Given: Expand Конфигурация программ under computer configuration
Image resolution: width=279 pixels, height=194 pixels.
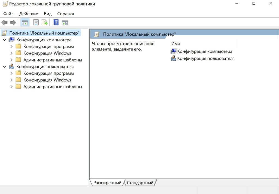Looking at the screenshot, I should 11,46.
